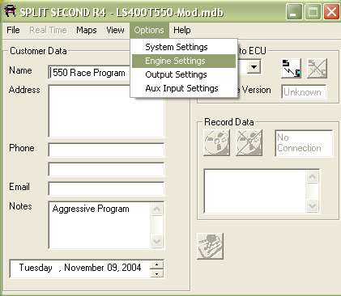Screen dimensions: 341x296
Task: Click the No Connection status box
Action: tap(304, 143)
